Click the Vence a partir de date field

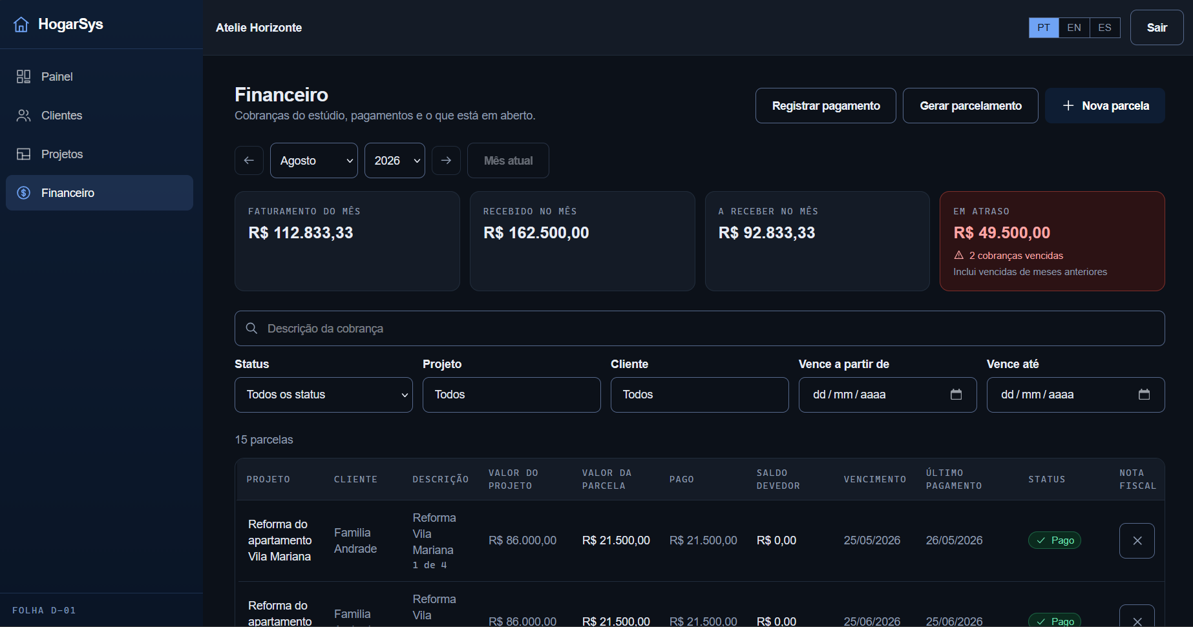888,395
